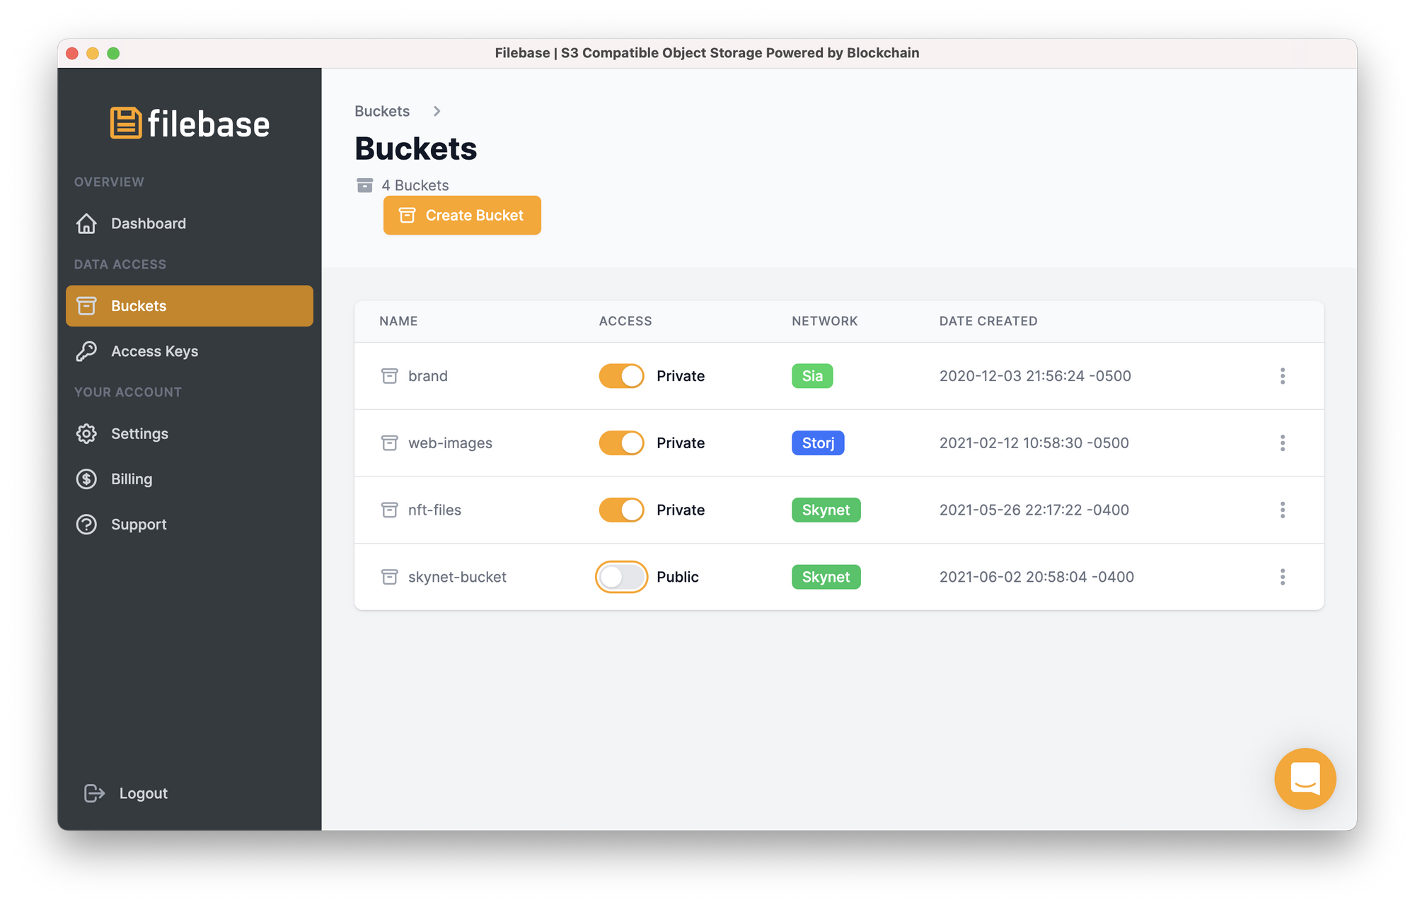
Task: Open options menu for web-images bucket
Action: (x=1282, y=443)
